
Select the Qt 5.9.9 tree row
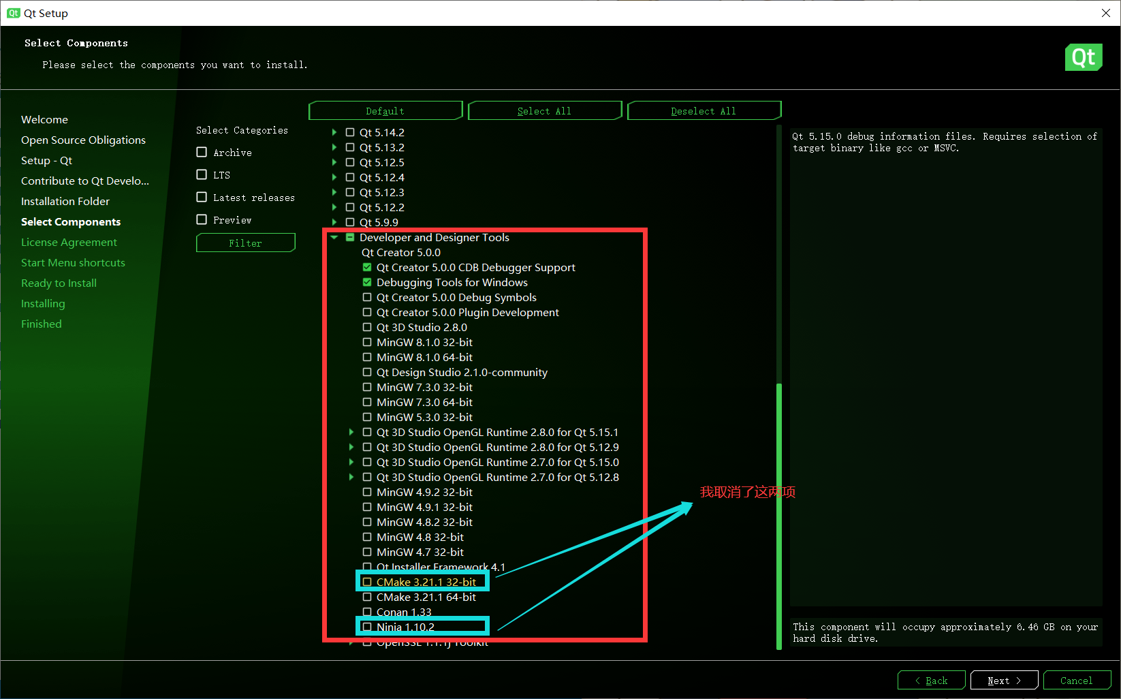click(379, 222)
